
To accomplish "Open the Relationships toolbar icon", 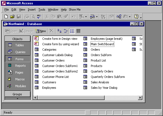I will pyautogui.click(x=119, y=17).
